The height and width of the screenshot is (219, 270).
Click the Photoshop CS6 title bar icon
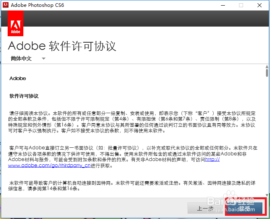point(6,5)
